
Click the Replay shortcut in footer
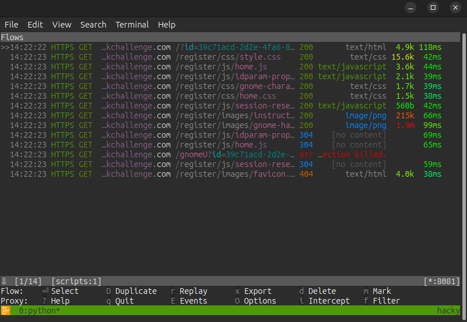click(x=193, y=291)
